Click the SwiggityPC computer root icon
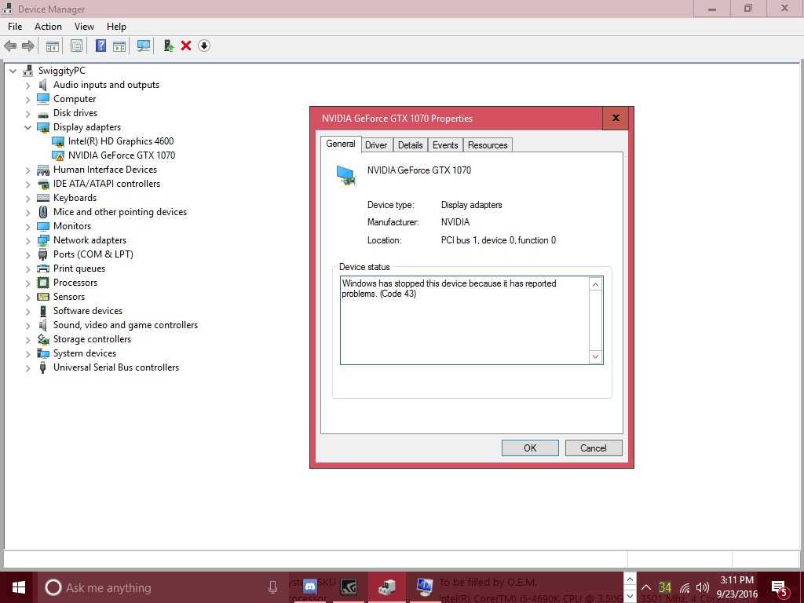The height and width of the screenshot is (603, 804). pos(28,71)
